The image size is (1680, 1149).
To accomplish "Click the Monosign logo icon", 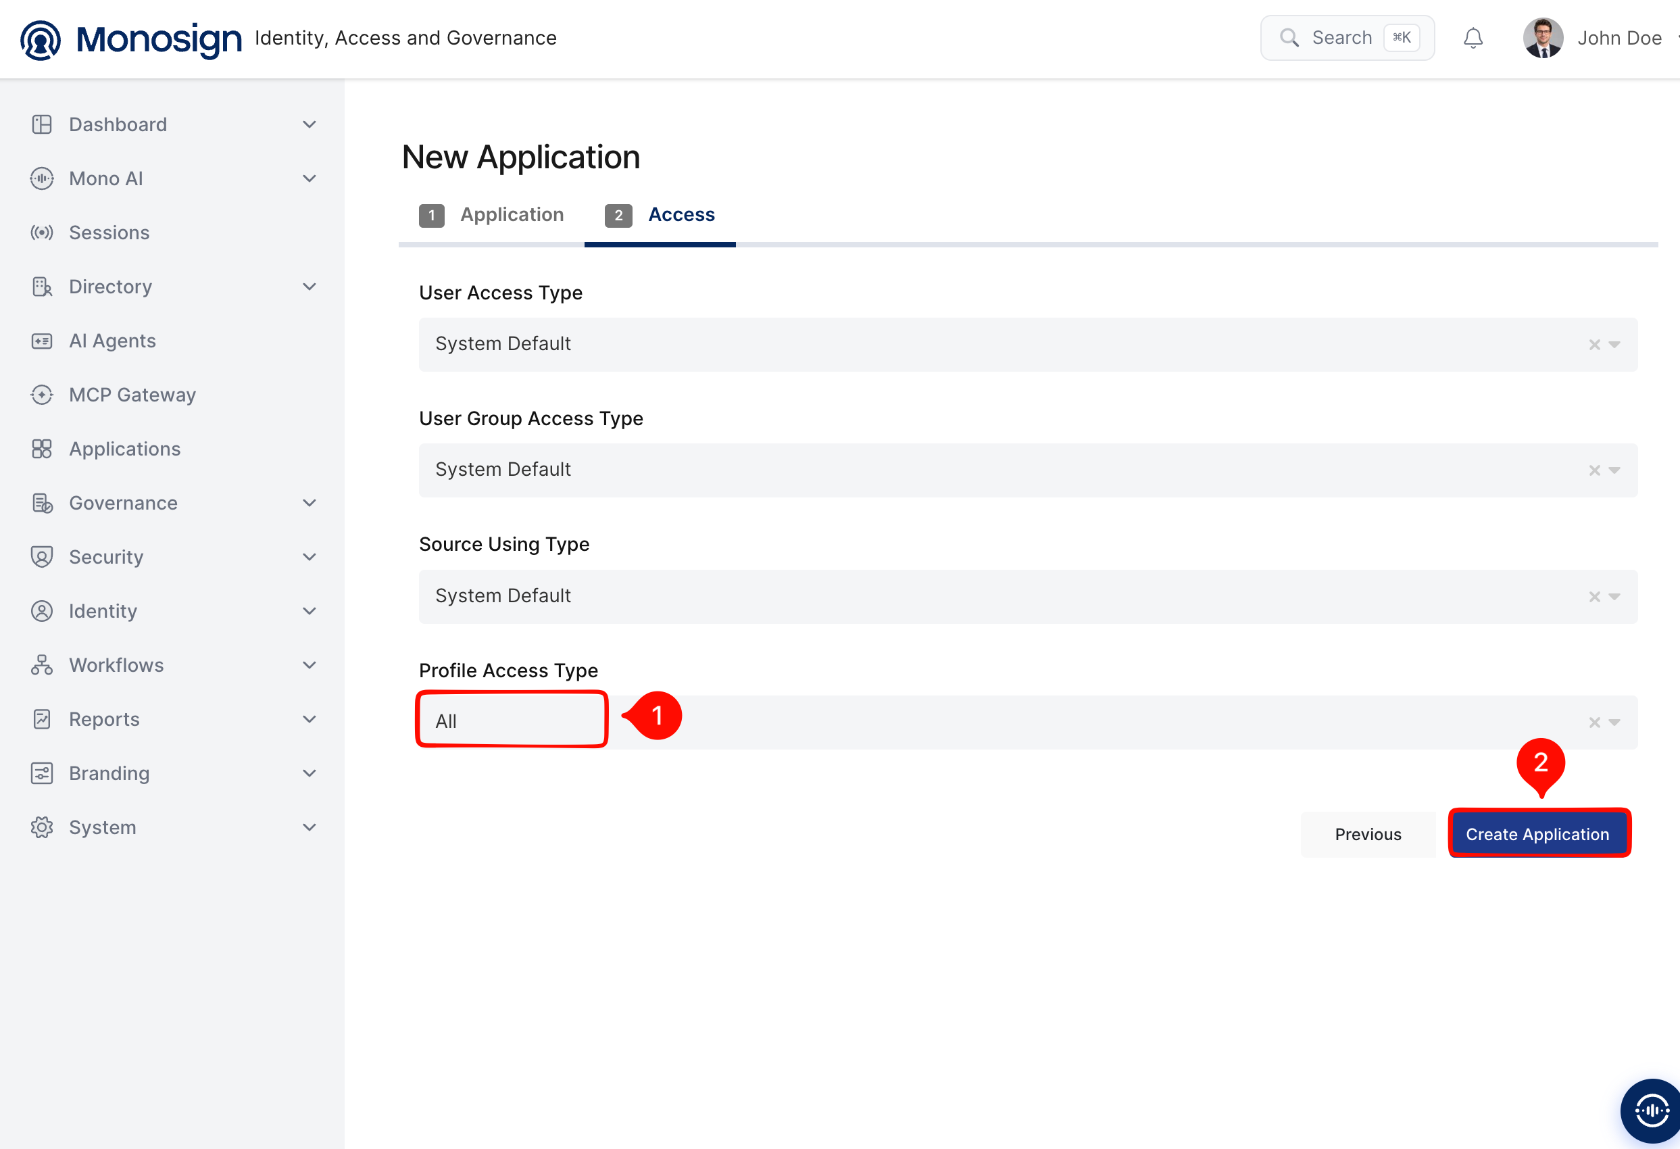I will click(41, 39).
